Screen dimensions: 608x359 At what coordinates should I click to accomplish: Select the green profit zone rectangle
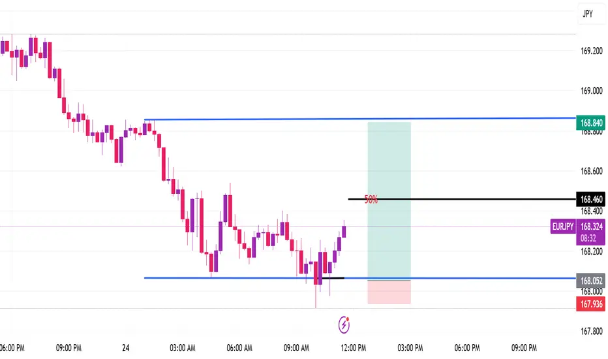[x=389, y=201]
